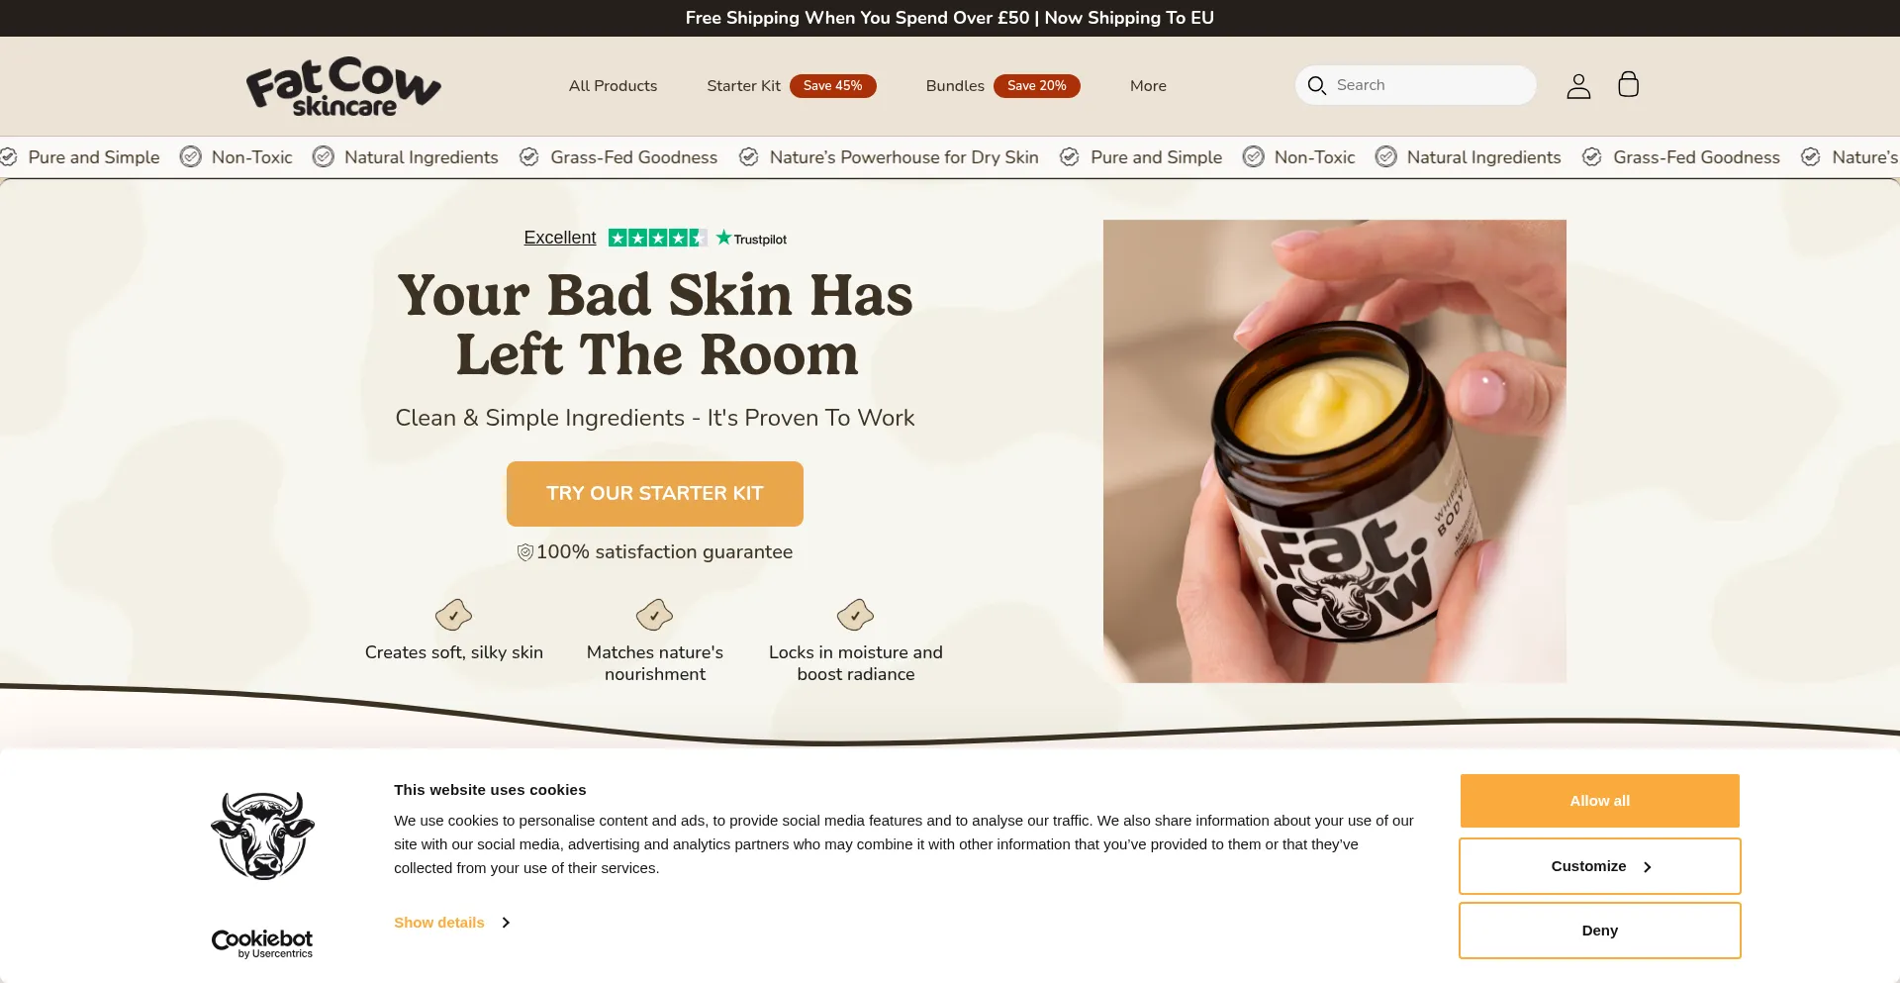Deny cookies
This screenshot has height=983, width=1900.
tap(1600, 931)
